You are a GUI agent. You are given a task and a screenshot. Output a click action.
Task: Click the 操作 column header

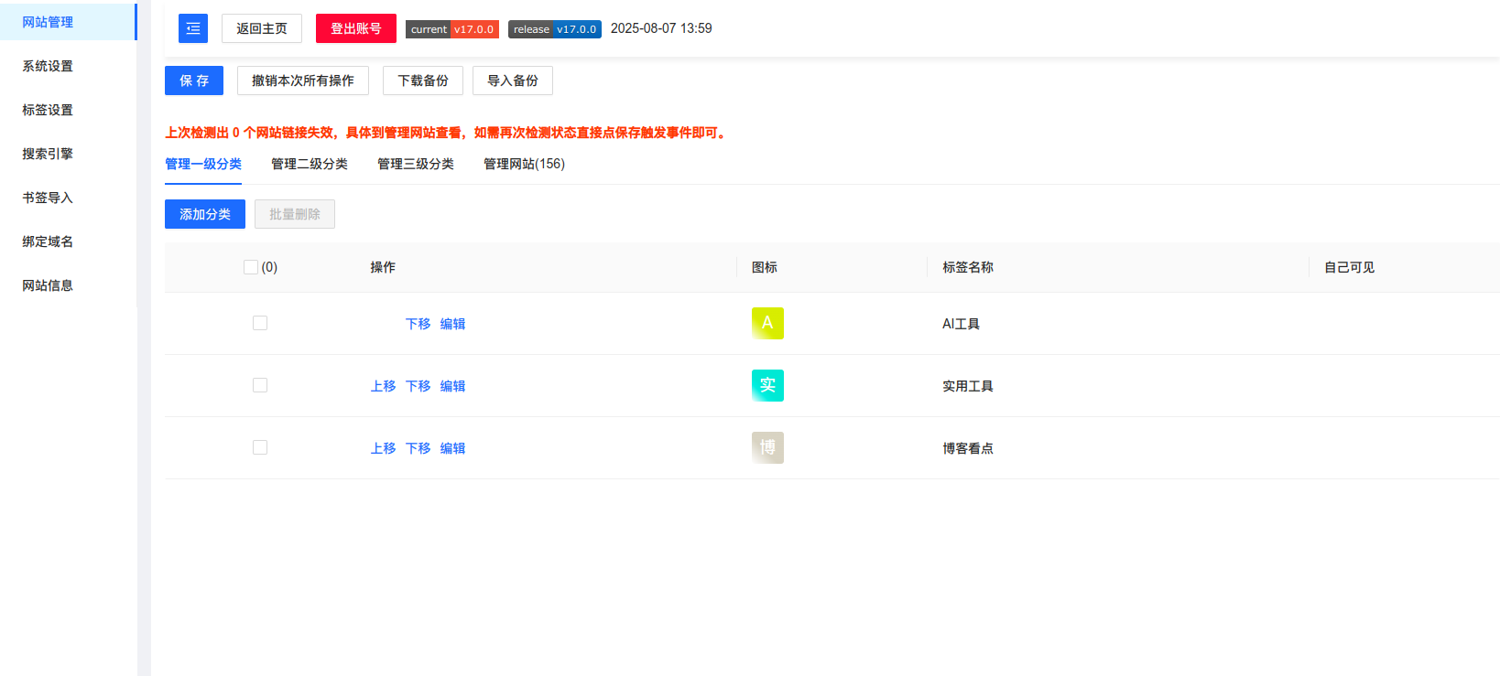pyautogui.click(x=383, y=267)
